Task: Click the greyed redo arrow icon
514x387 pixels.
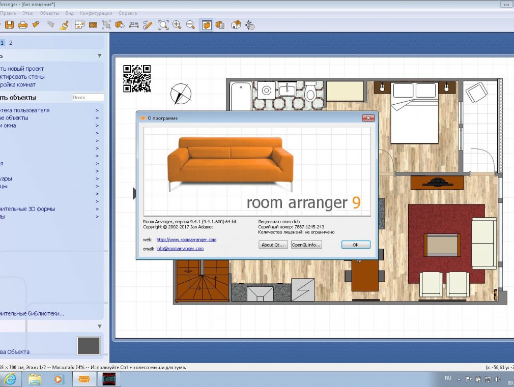Action: tap(50, 24)
